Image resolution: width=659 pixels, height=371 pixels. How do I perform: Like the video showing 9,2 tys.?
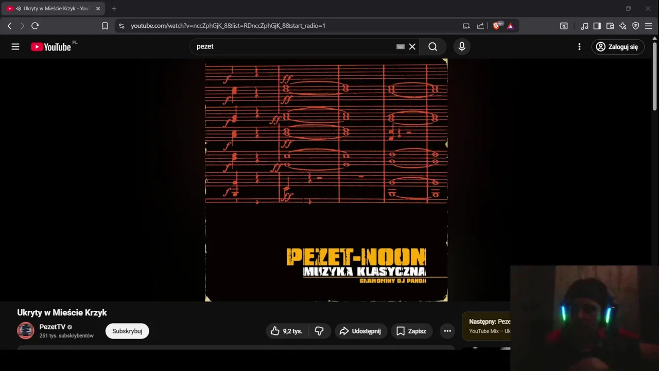[286, 331]
